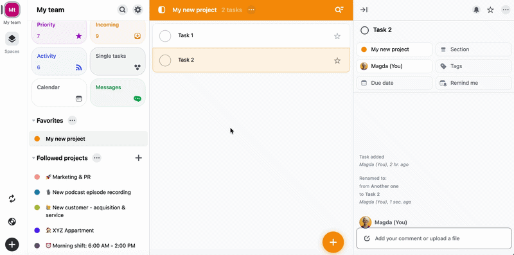
Task: Mark Task 2 complete in list
Action: [x=165, y=60]
